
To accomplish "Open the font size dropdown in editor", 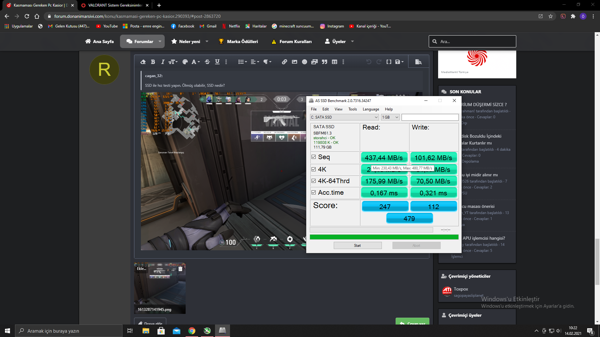I will click(173, 62).
